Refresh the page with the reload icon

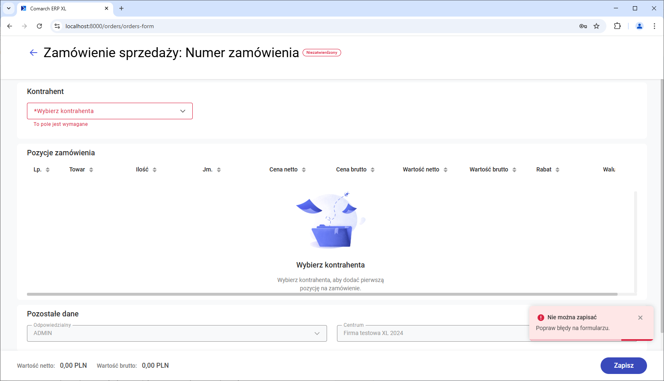[x=39, y=26]
